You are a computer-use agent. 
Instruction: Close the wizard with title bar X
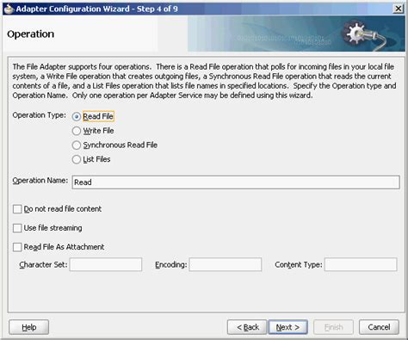click(399, 9)
